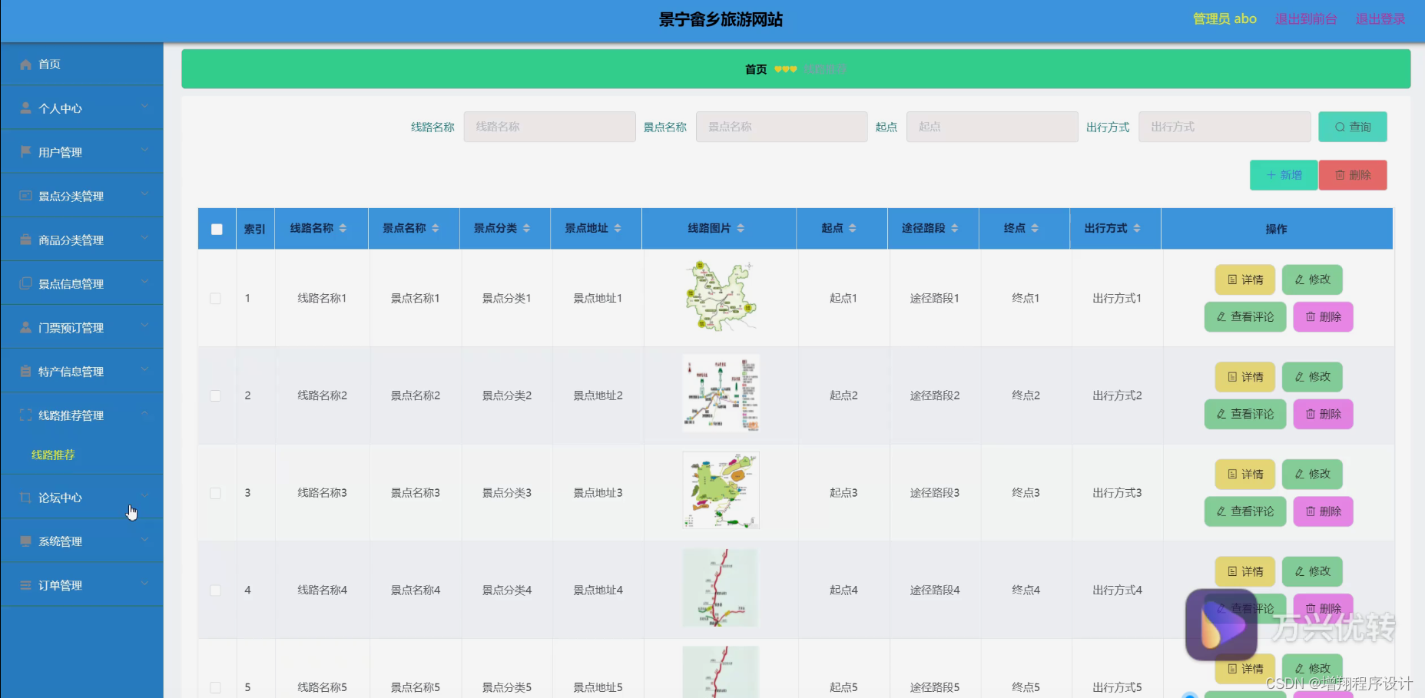Click the 查询 search button
This screenshot has height=698, width=1425.
tap(1353, 127)
